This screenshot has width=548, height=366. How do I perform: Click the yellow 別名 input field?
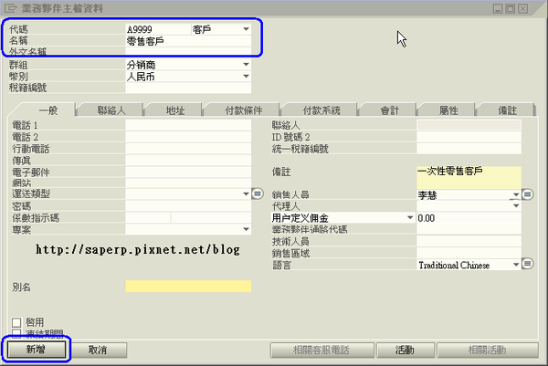point(188,287)
